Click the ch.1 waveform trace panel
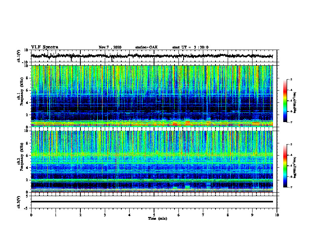Image resolution: width=312 pixels, height=241 pixels. [x=154, y=56]
